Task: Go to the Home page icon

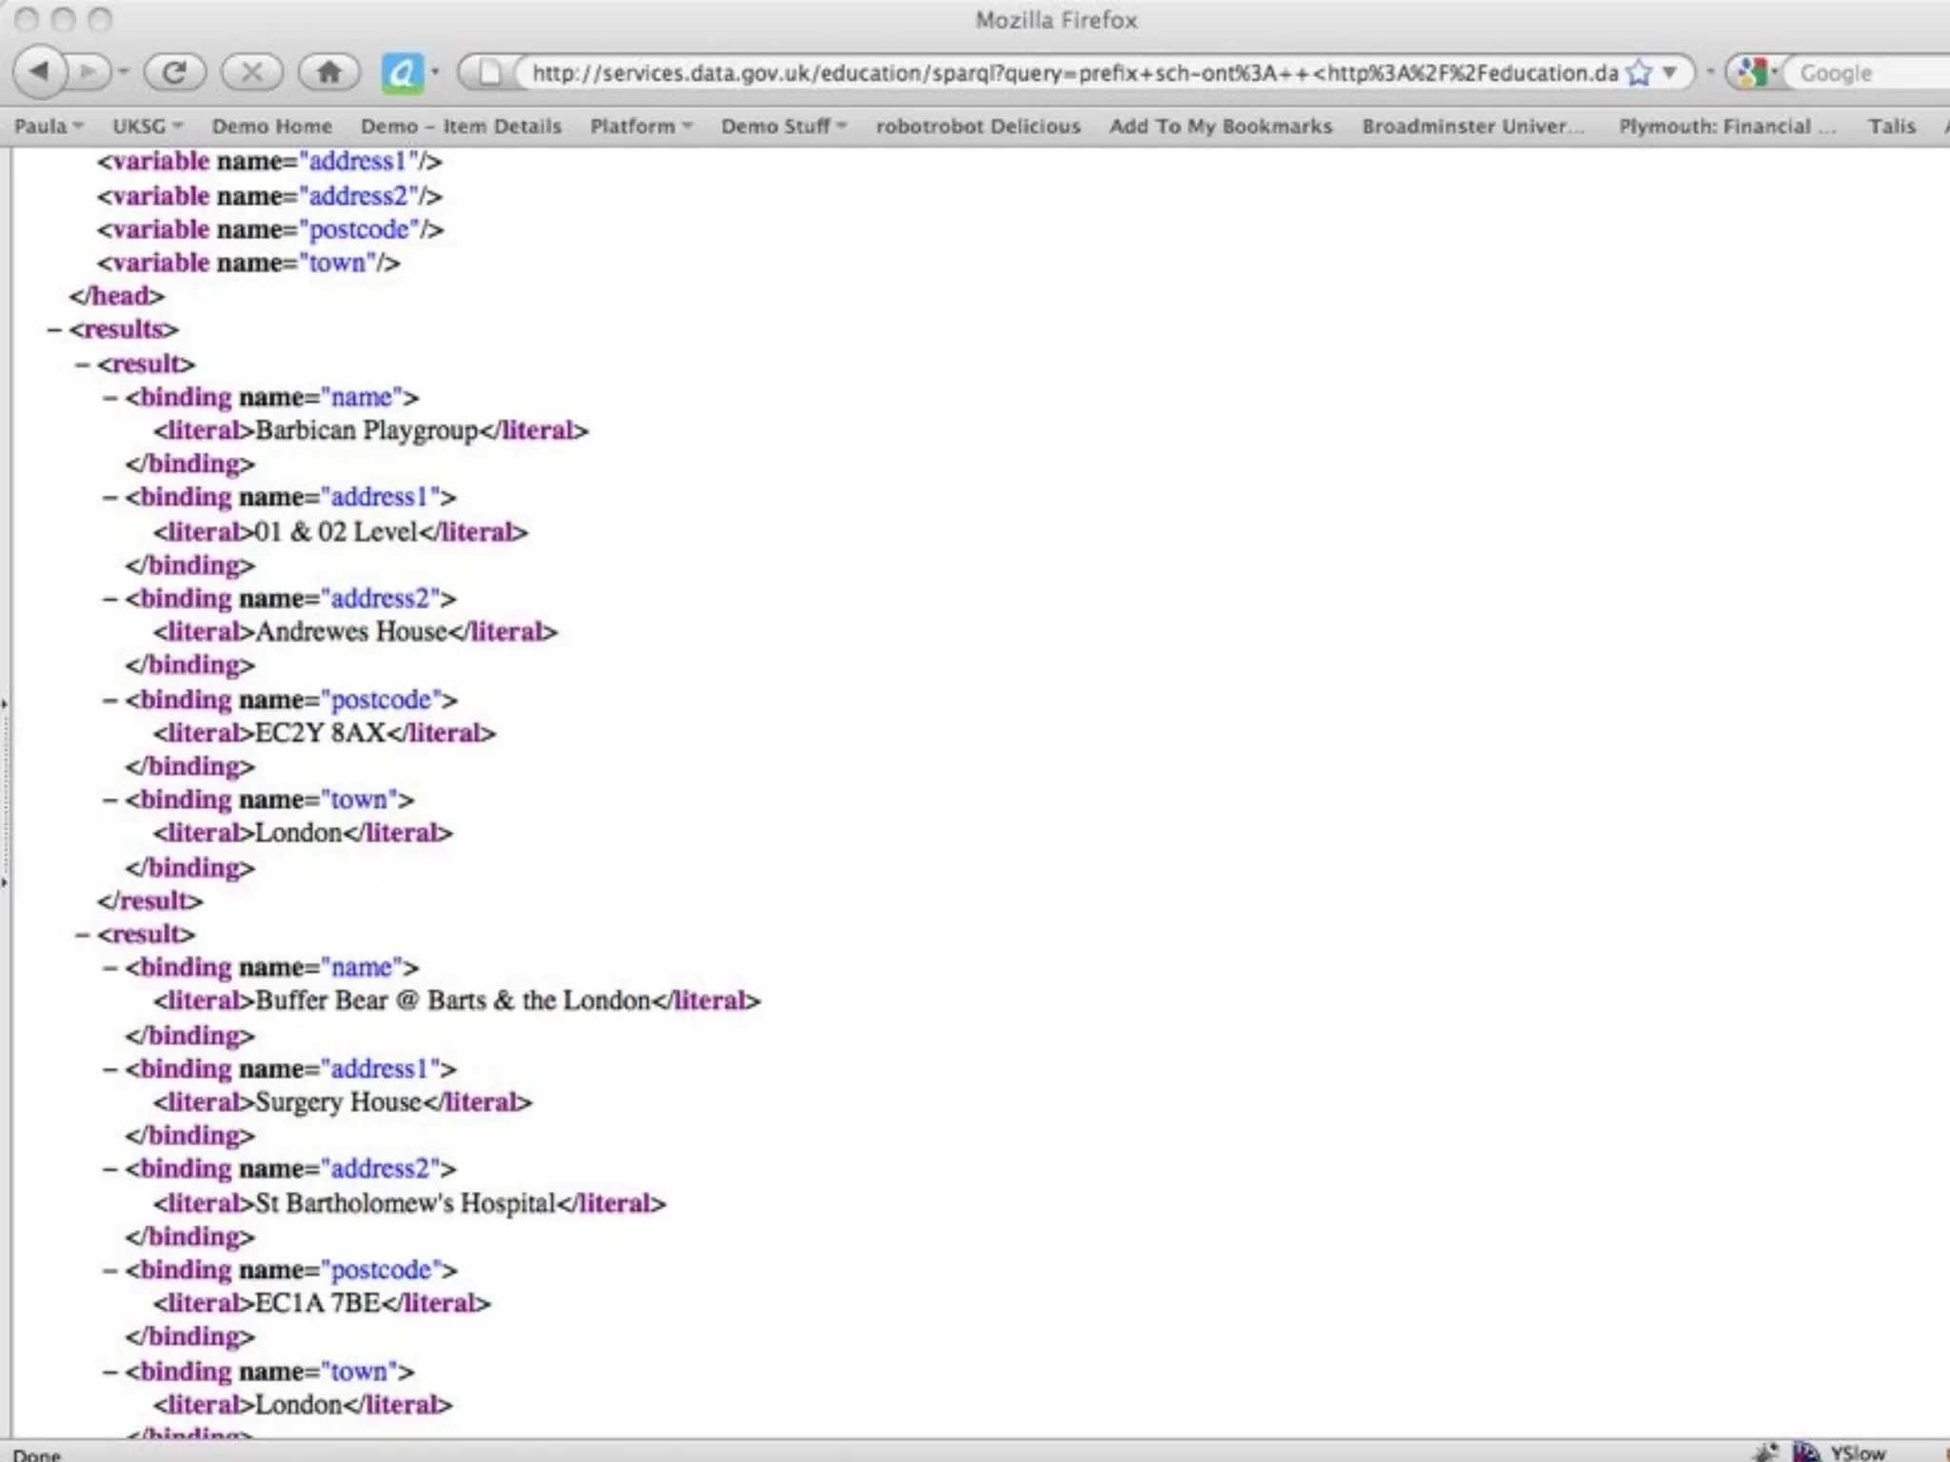Action: coord(329,71)
